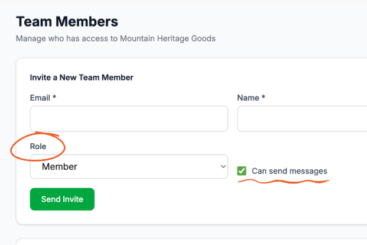Viewport: 367px width, 245px height.
Task: Click the Manage who has access subtitle
Action: [x=116, y=38]
